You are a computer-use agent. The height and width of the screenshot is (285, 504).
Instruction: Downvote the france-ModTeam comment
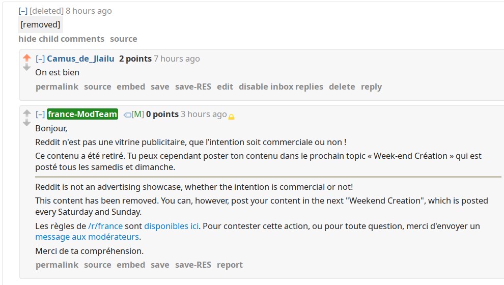(26, 123)
